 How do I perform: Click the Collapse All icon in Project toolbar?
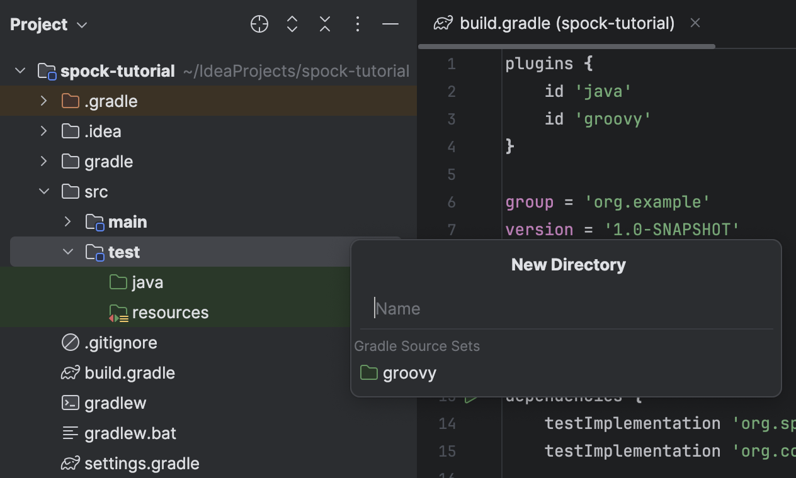click(324, 24)
